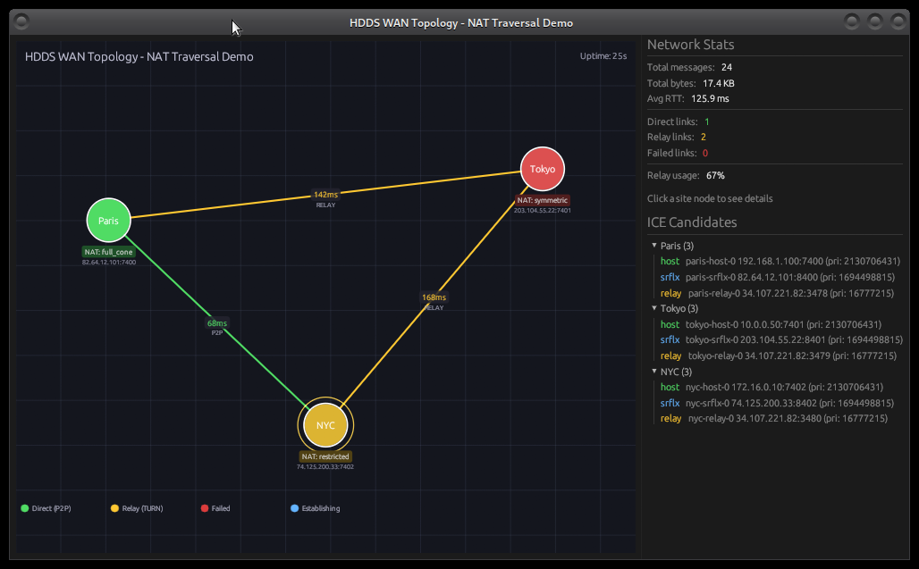The height and width of the screenshot is (569, 919).
Task: Click the 168ms relay link label
Action: point(434,297)
